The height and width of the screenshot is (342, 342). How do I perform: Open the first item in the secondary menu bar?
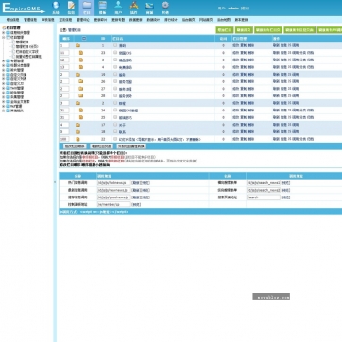[x=13, y=20]
